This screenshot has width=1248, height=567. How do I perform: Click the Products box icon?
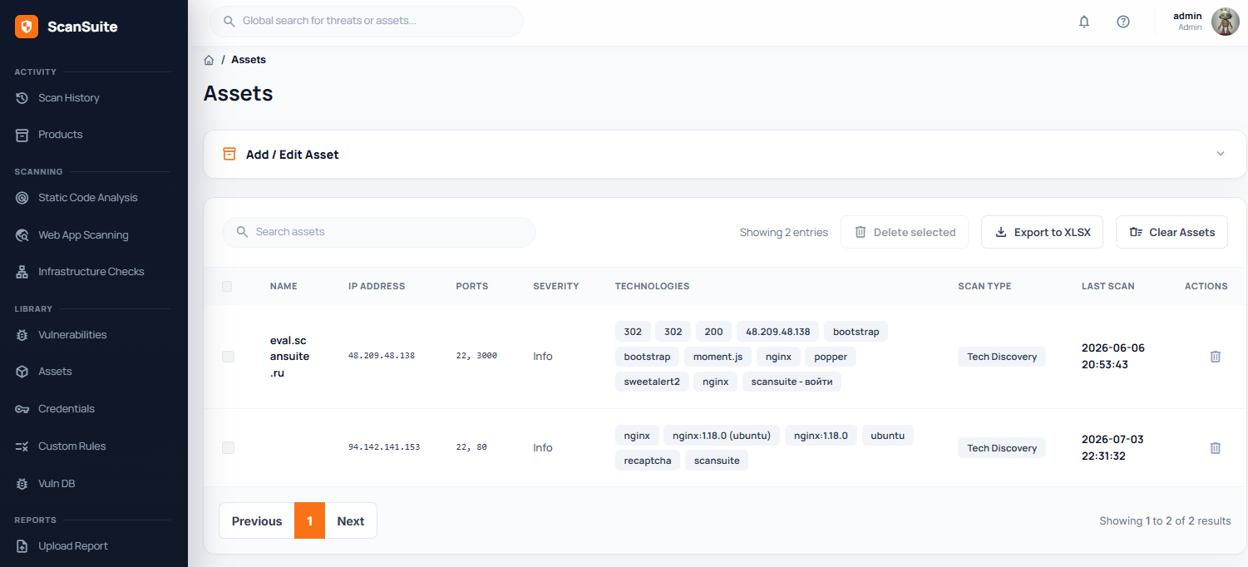pyautogui.click(x=22, y=135)
